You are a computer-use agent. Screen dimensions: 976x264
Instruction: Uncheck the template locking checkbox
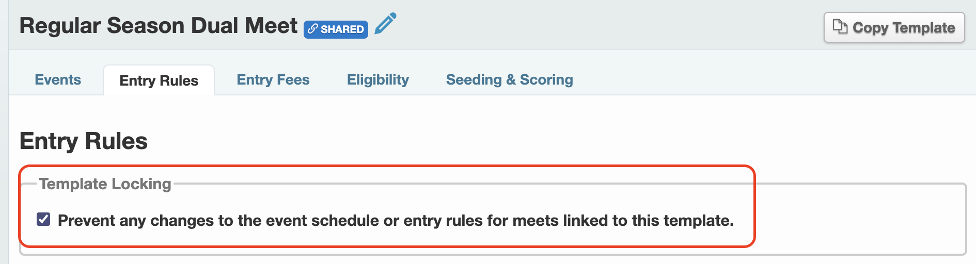43,220
